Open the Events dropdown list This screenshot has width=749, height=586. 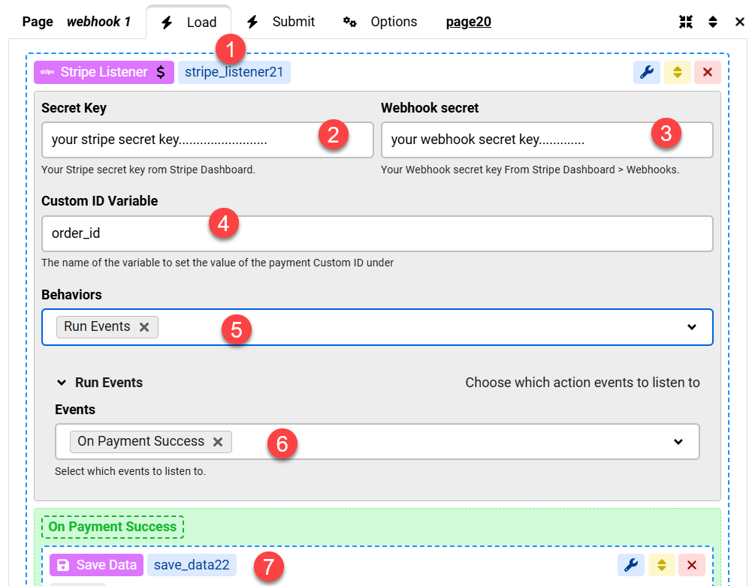678,442
